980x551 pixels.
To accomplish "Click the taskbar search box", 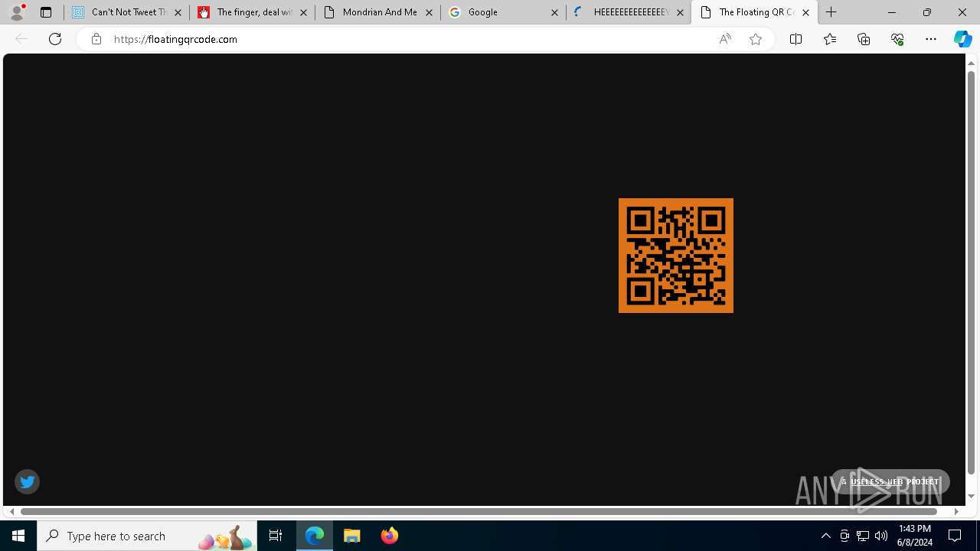I will [147, 536].
